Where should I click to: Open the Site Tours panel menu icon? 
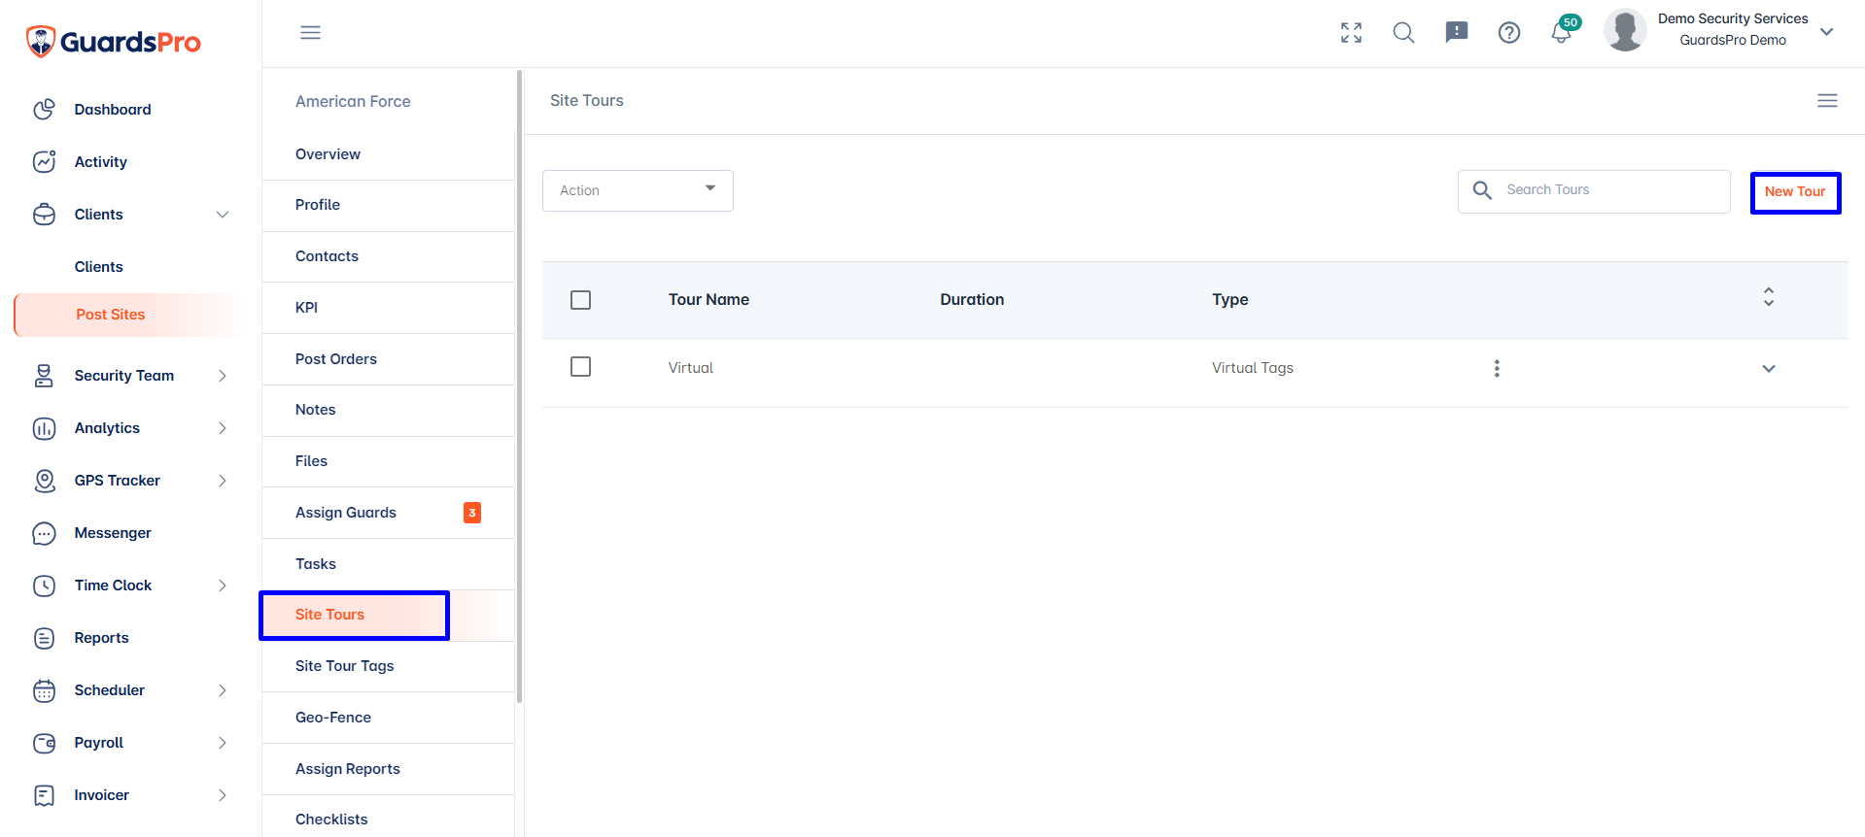1827,101
